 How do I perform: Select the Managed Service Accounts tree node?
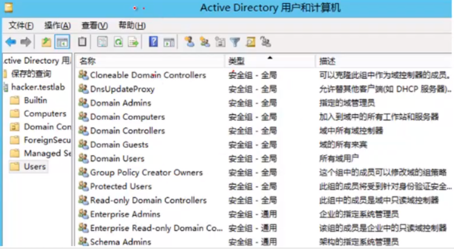tap(47, 153)
